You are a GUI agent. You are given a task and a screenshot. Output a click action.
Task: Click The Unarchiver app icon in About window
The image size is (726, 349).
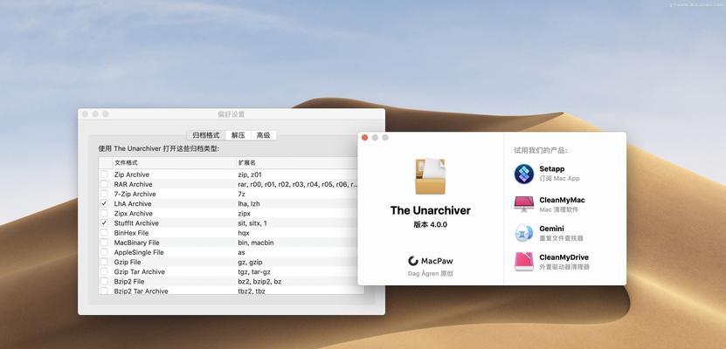[430, 175]
